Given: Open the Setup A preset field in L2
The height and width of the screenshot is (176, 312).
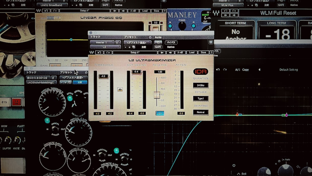Looking at the screenshot, I should pyautogui.click(x=135, y=52).
